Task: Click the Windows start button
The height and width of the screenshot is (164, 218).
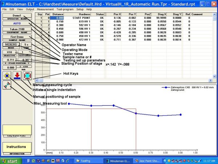Action: tap(11, 161)
